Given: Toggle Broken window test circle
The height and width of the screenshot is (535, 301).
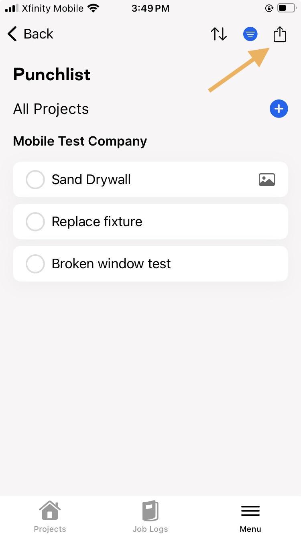Looking at the screenshot, I should [35, 264].
